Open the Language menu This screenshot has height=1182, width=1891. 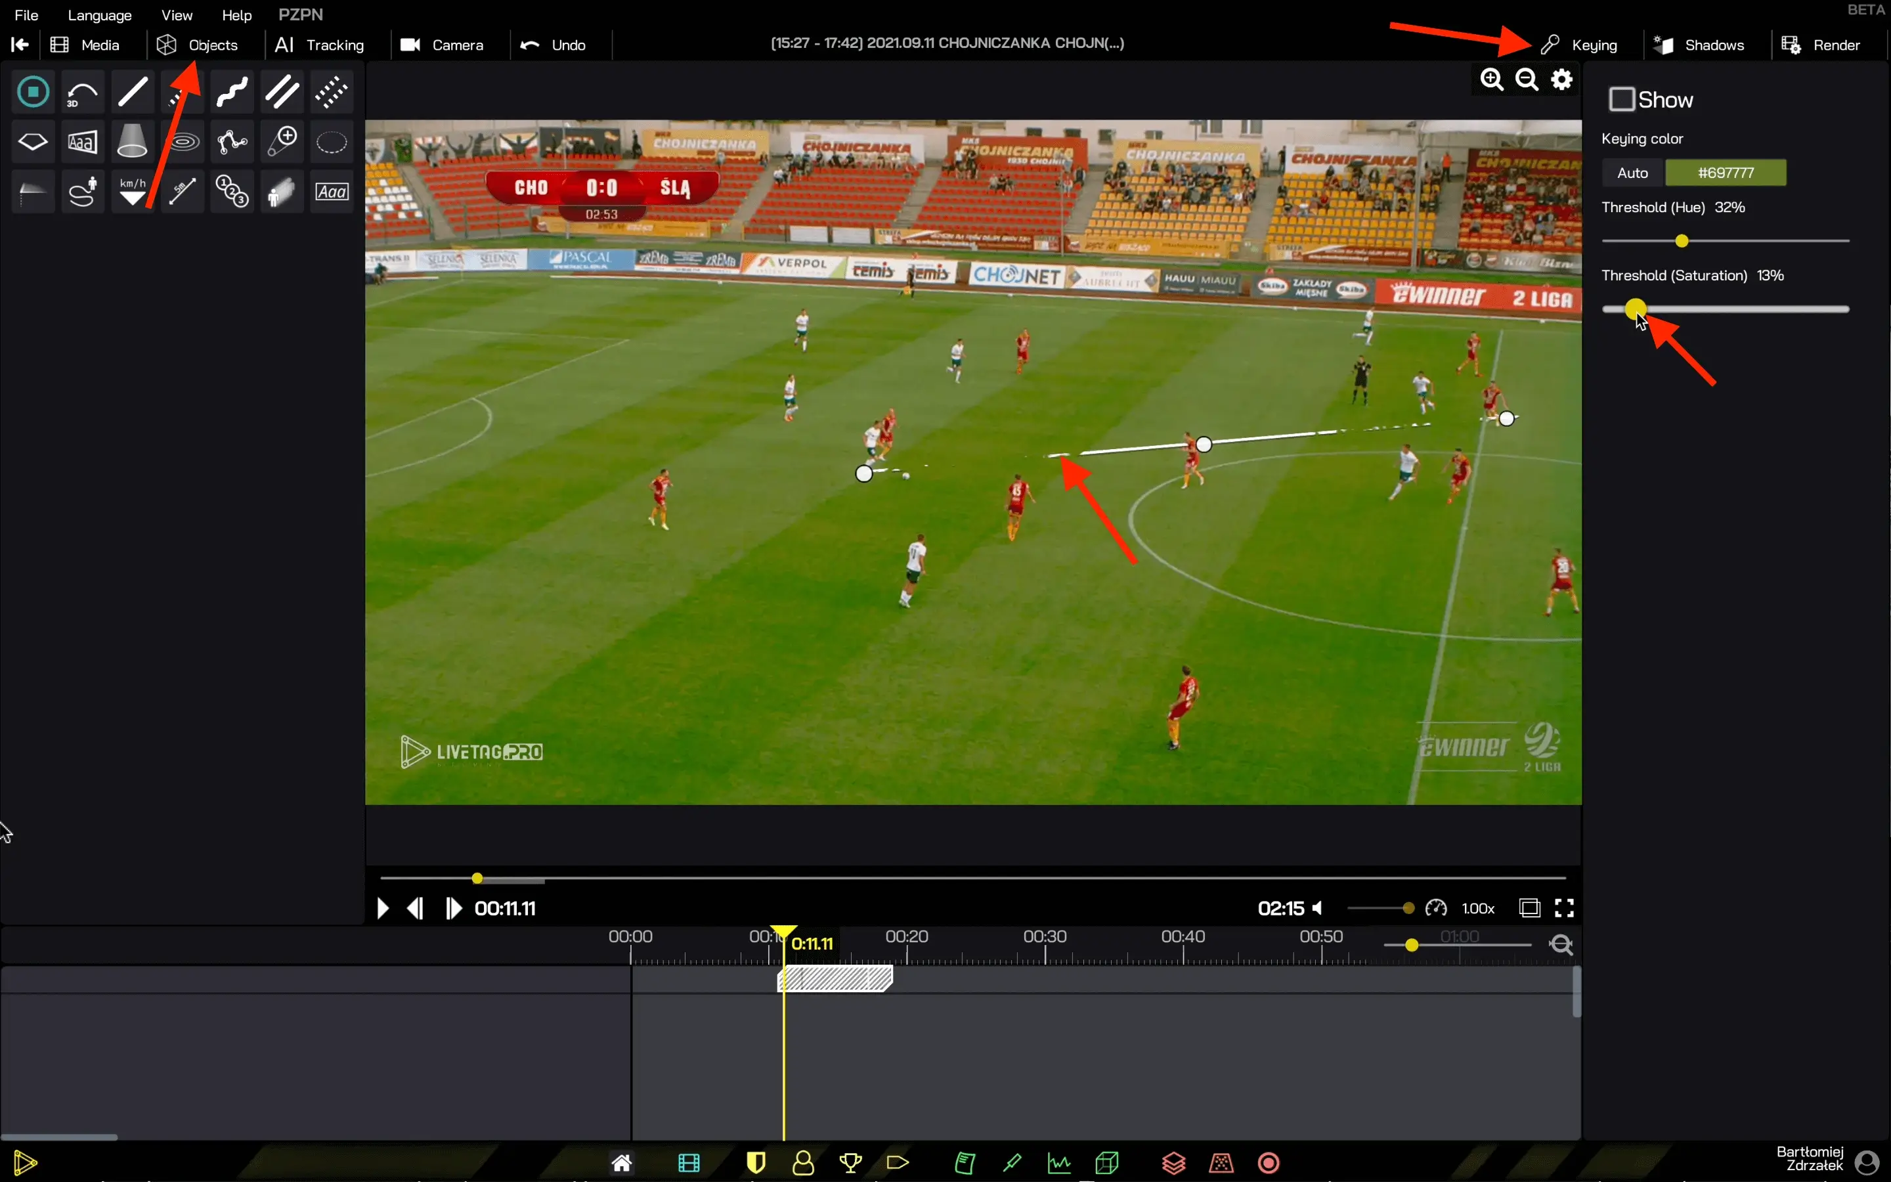(99, 15)
